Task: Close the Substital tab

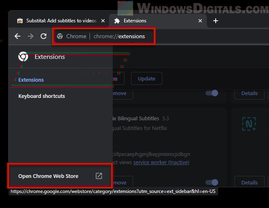Action: click(x=103, y=21)
